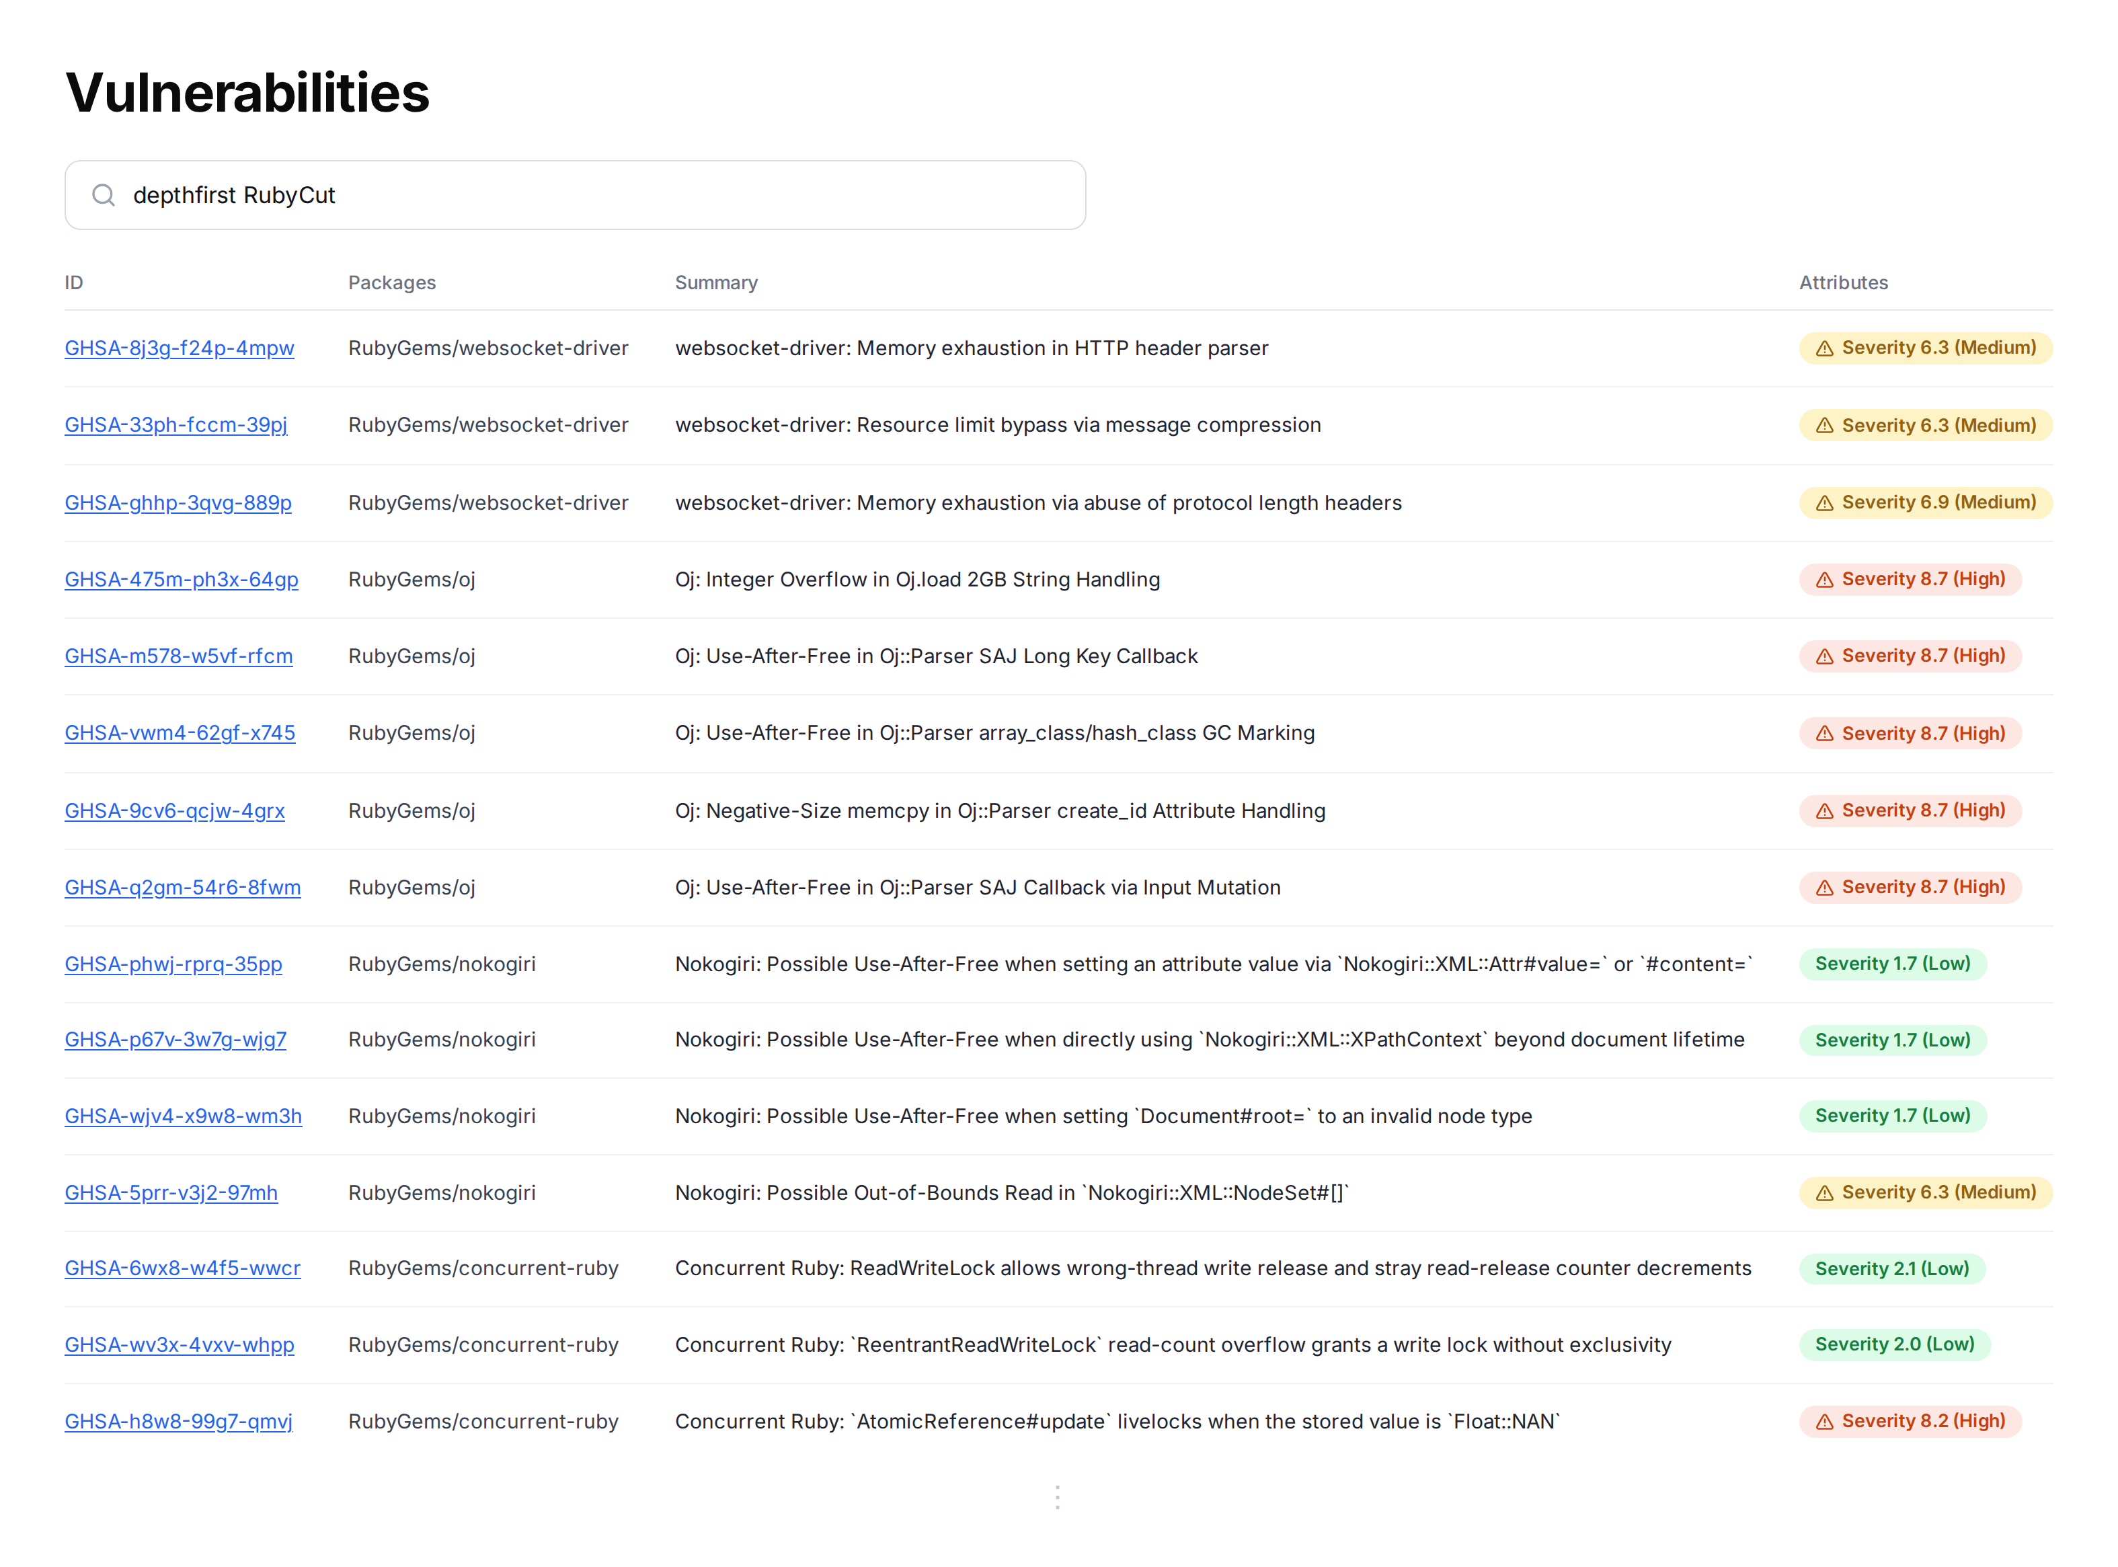The height and width of the screenshot is (1567, 2118).
Task: Click warning icon on the Negative-Size memcpy row
Action: pos(1824,812)
